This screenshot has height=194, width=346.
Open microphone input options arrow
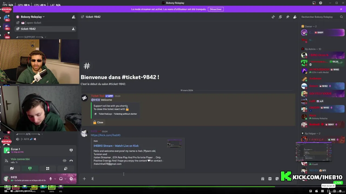pos(55,179)
